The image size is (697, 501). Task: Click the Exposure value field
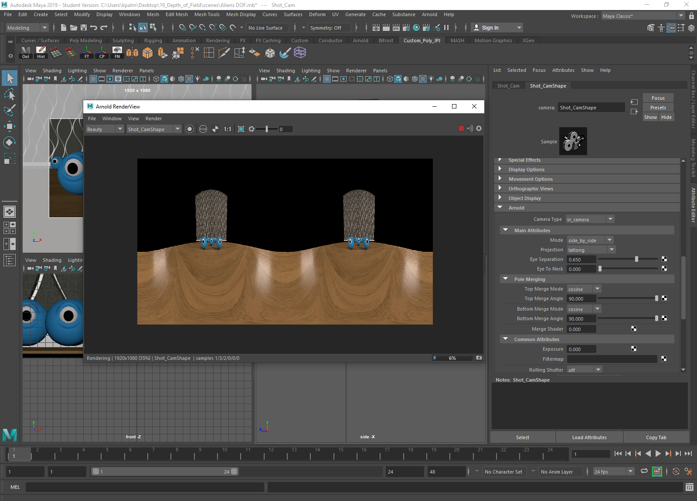pos(581,349)
